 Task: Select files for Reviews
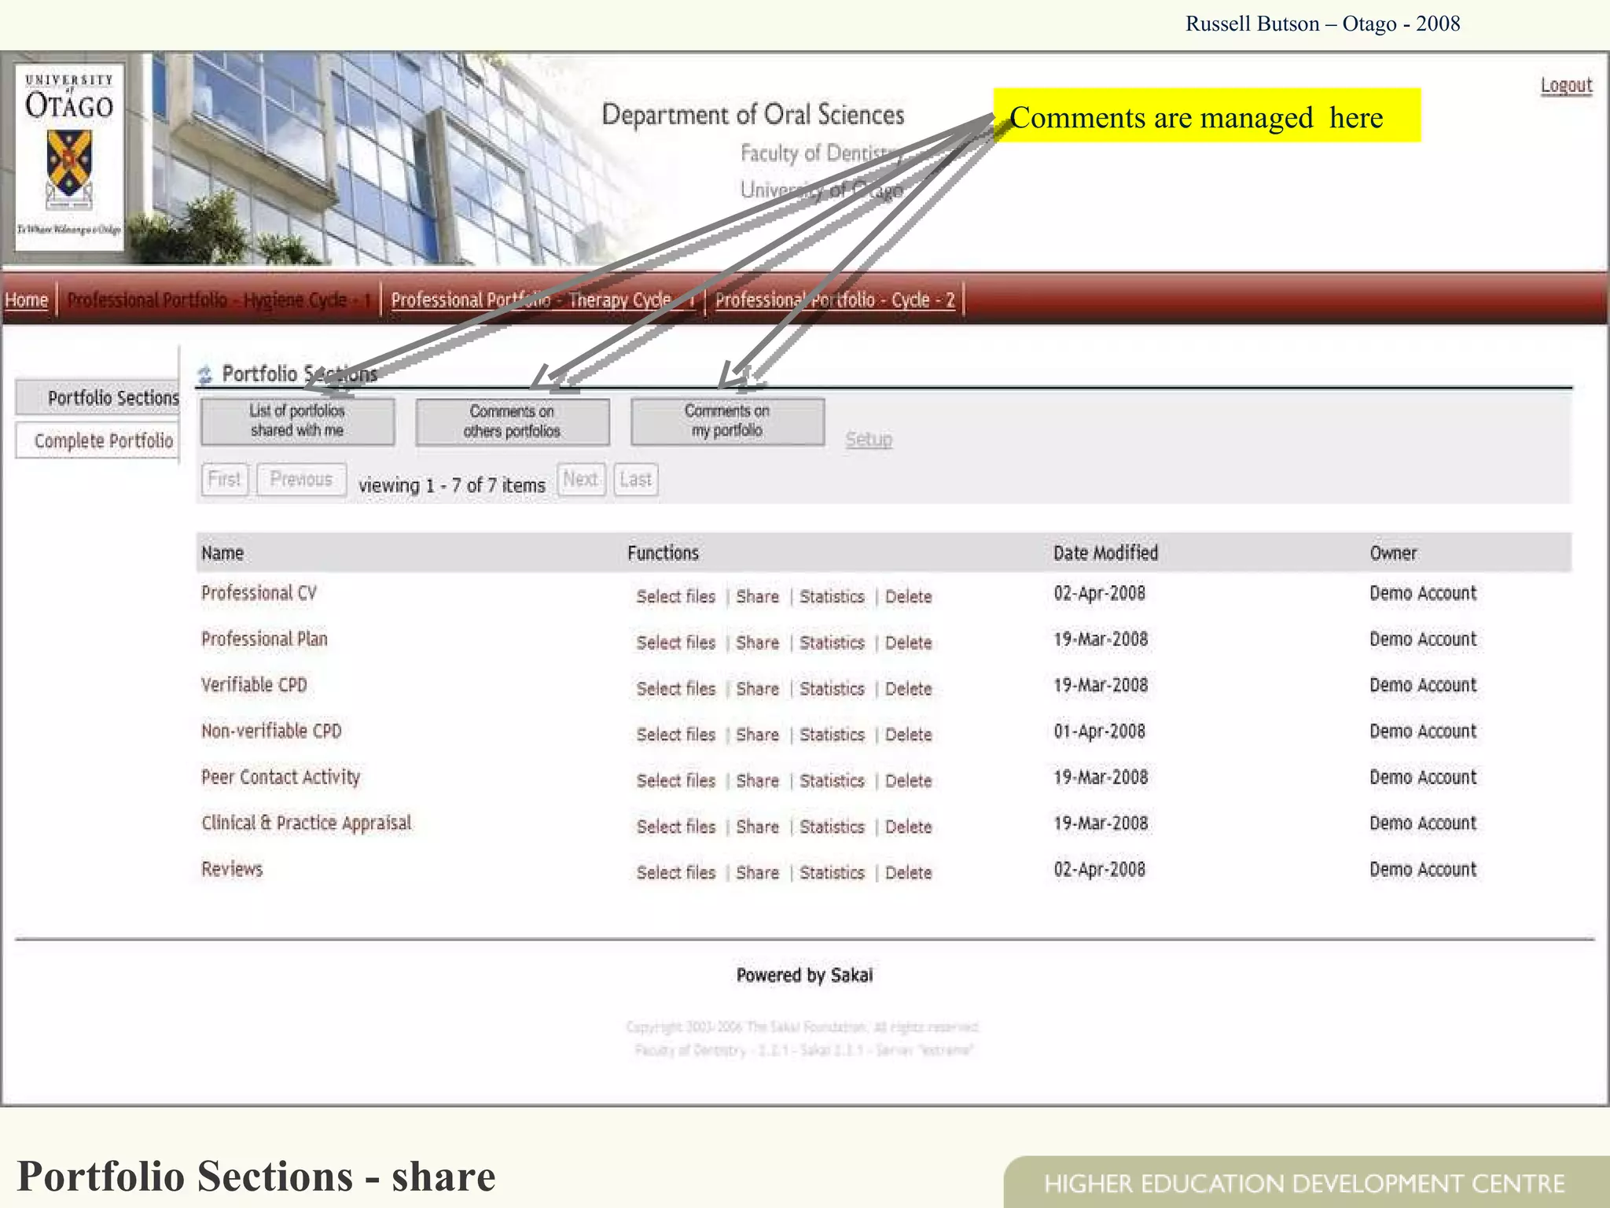click(x=676, y=872)
